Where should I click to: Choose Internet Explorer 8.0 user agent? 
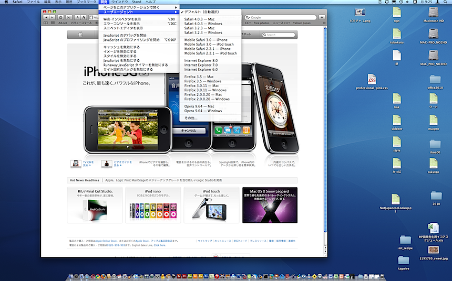click(210, 61)
